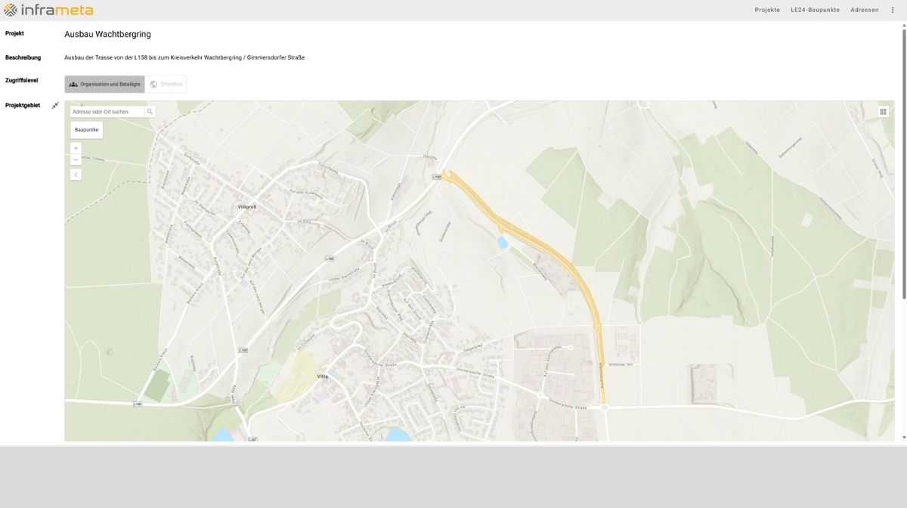This screenshot has width=907, height=508.
Task: Click the magnifier search icon on map
Action: point(150,112)
